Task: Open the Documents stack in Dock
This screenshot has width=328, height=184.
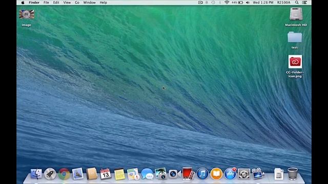Action: click(279, 174)
